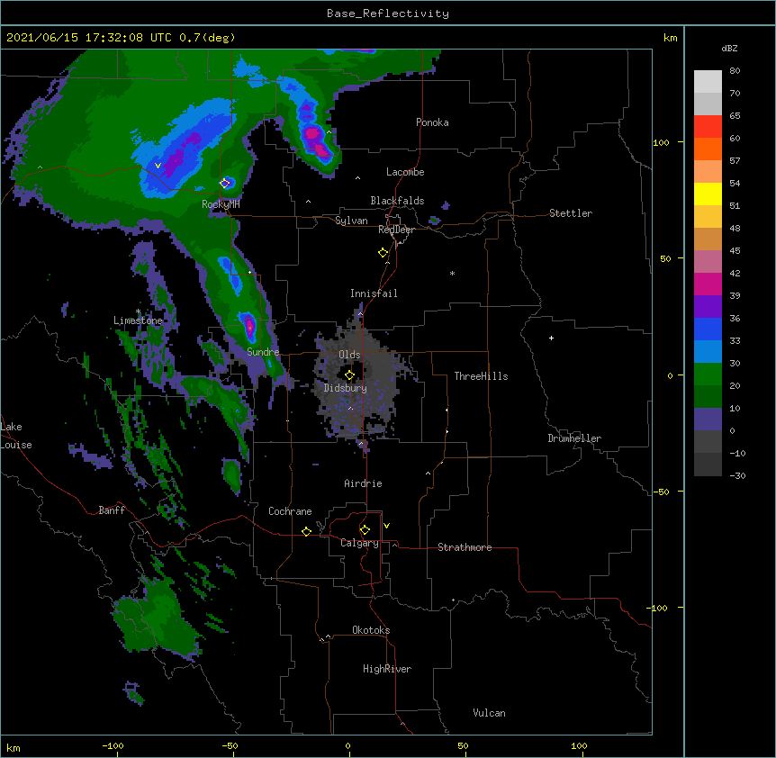Viewport: 776px width, 758px height.
Task: Click the Ponoka city label
Action: 432,122
